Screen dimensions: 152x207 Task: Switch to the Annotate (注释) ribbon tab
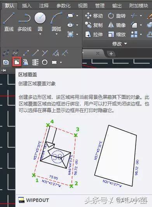click(44, 6)
